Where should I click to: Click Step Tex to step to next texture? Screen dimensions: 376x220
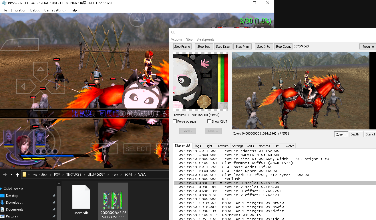tap(204, 46)
